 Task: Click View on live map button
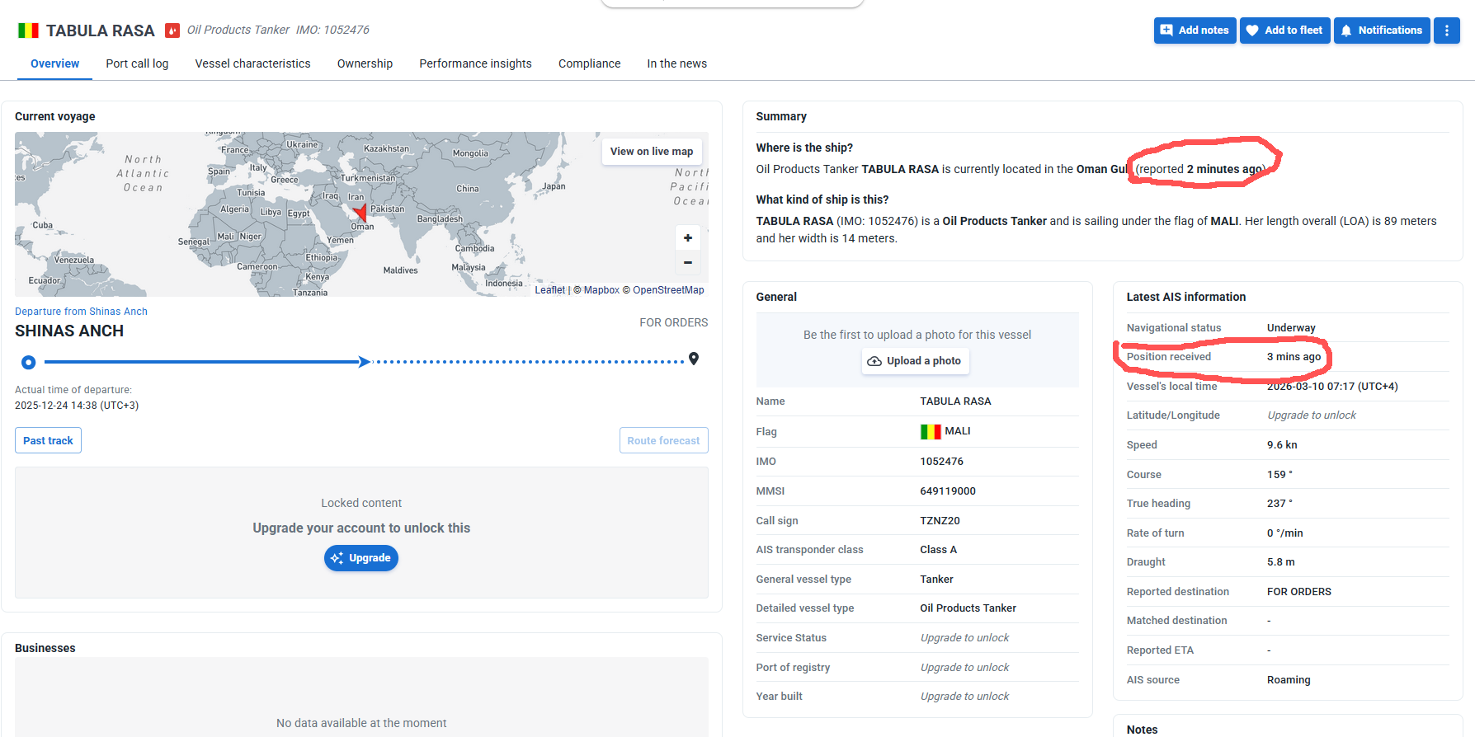pyautogui.click(x=652, y=152)
